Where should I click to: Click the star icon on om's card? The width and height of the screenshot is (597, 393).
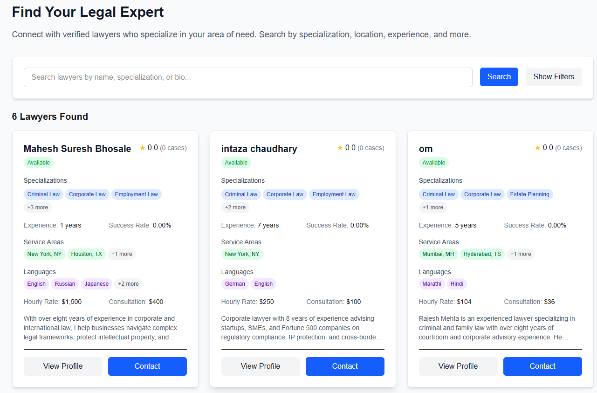tap(538, 148)
